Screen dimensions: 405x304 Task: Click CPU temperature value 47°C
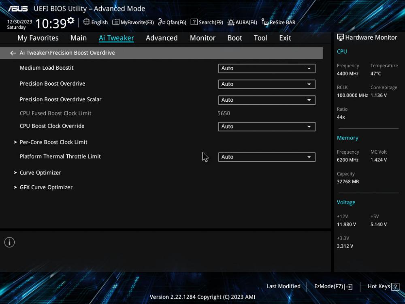[x=376, y=74]
